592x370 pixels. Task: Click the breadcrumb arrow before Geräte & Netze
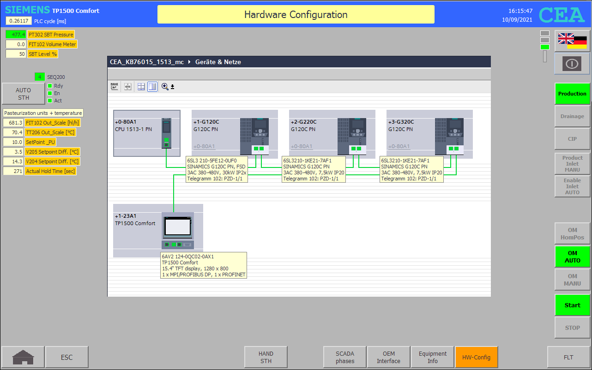[189, 62]
